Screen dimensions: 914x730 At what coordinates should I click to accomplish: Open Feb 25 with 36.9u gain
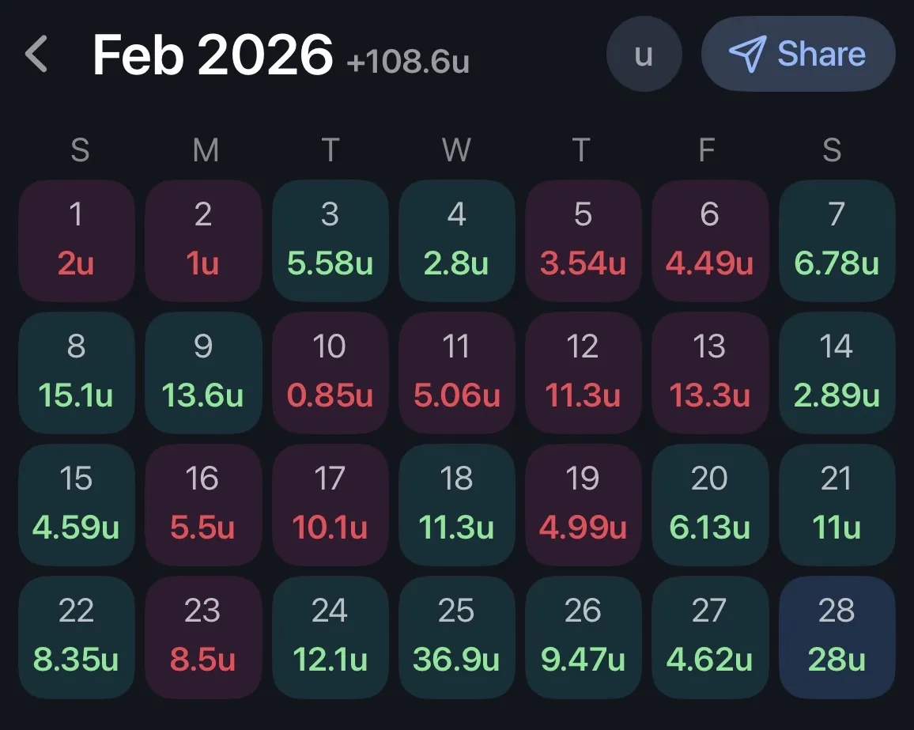point(456,637)
